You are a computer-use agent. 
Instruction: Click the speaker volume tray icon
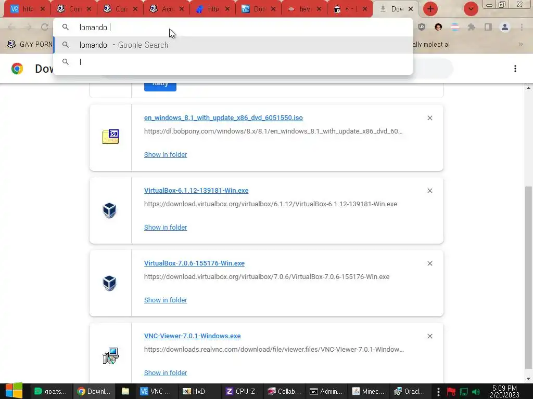point(476,392)
